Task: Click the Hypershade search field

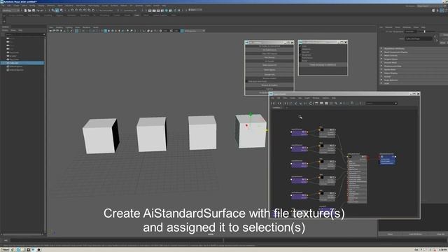Action: 381,103
